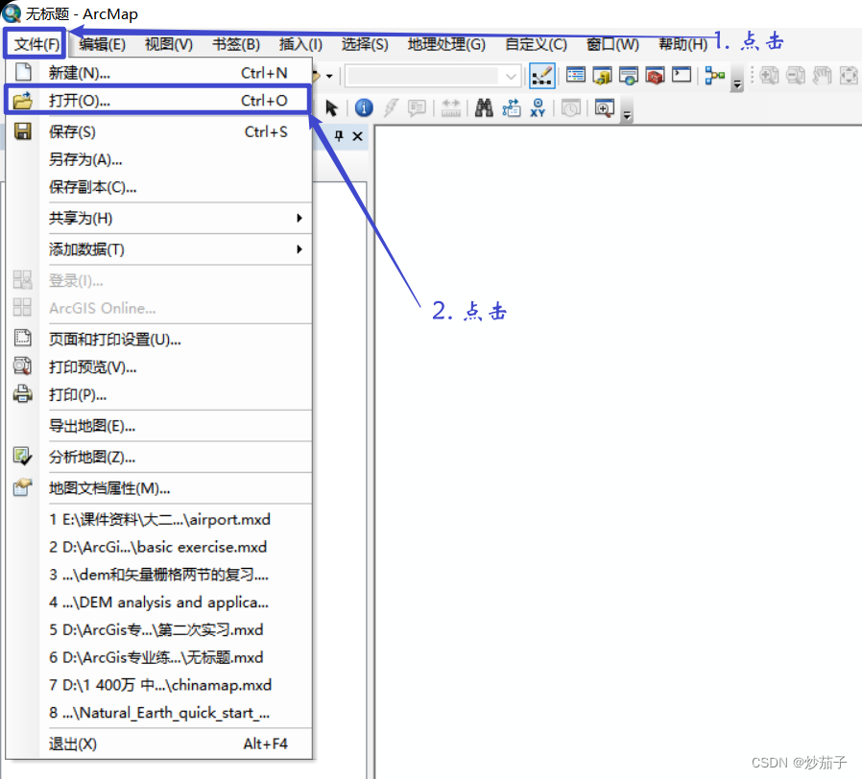Select the Measure ruler tool

[x=451, y=108]
